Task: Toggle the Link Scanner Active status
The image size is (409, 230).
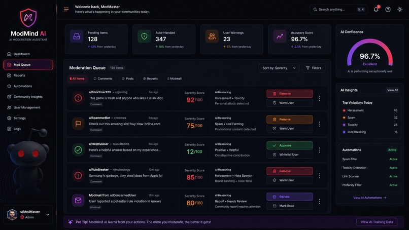Action: pyautogui.click(x=393, y=176)
